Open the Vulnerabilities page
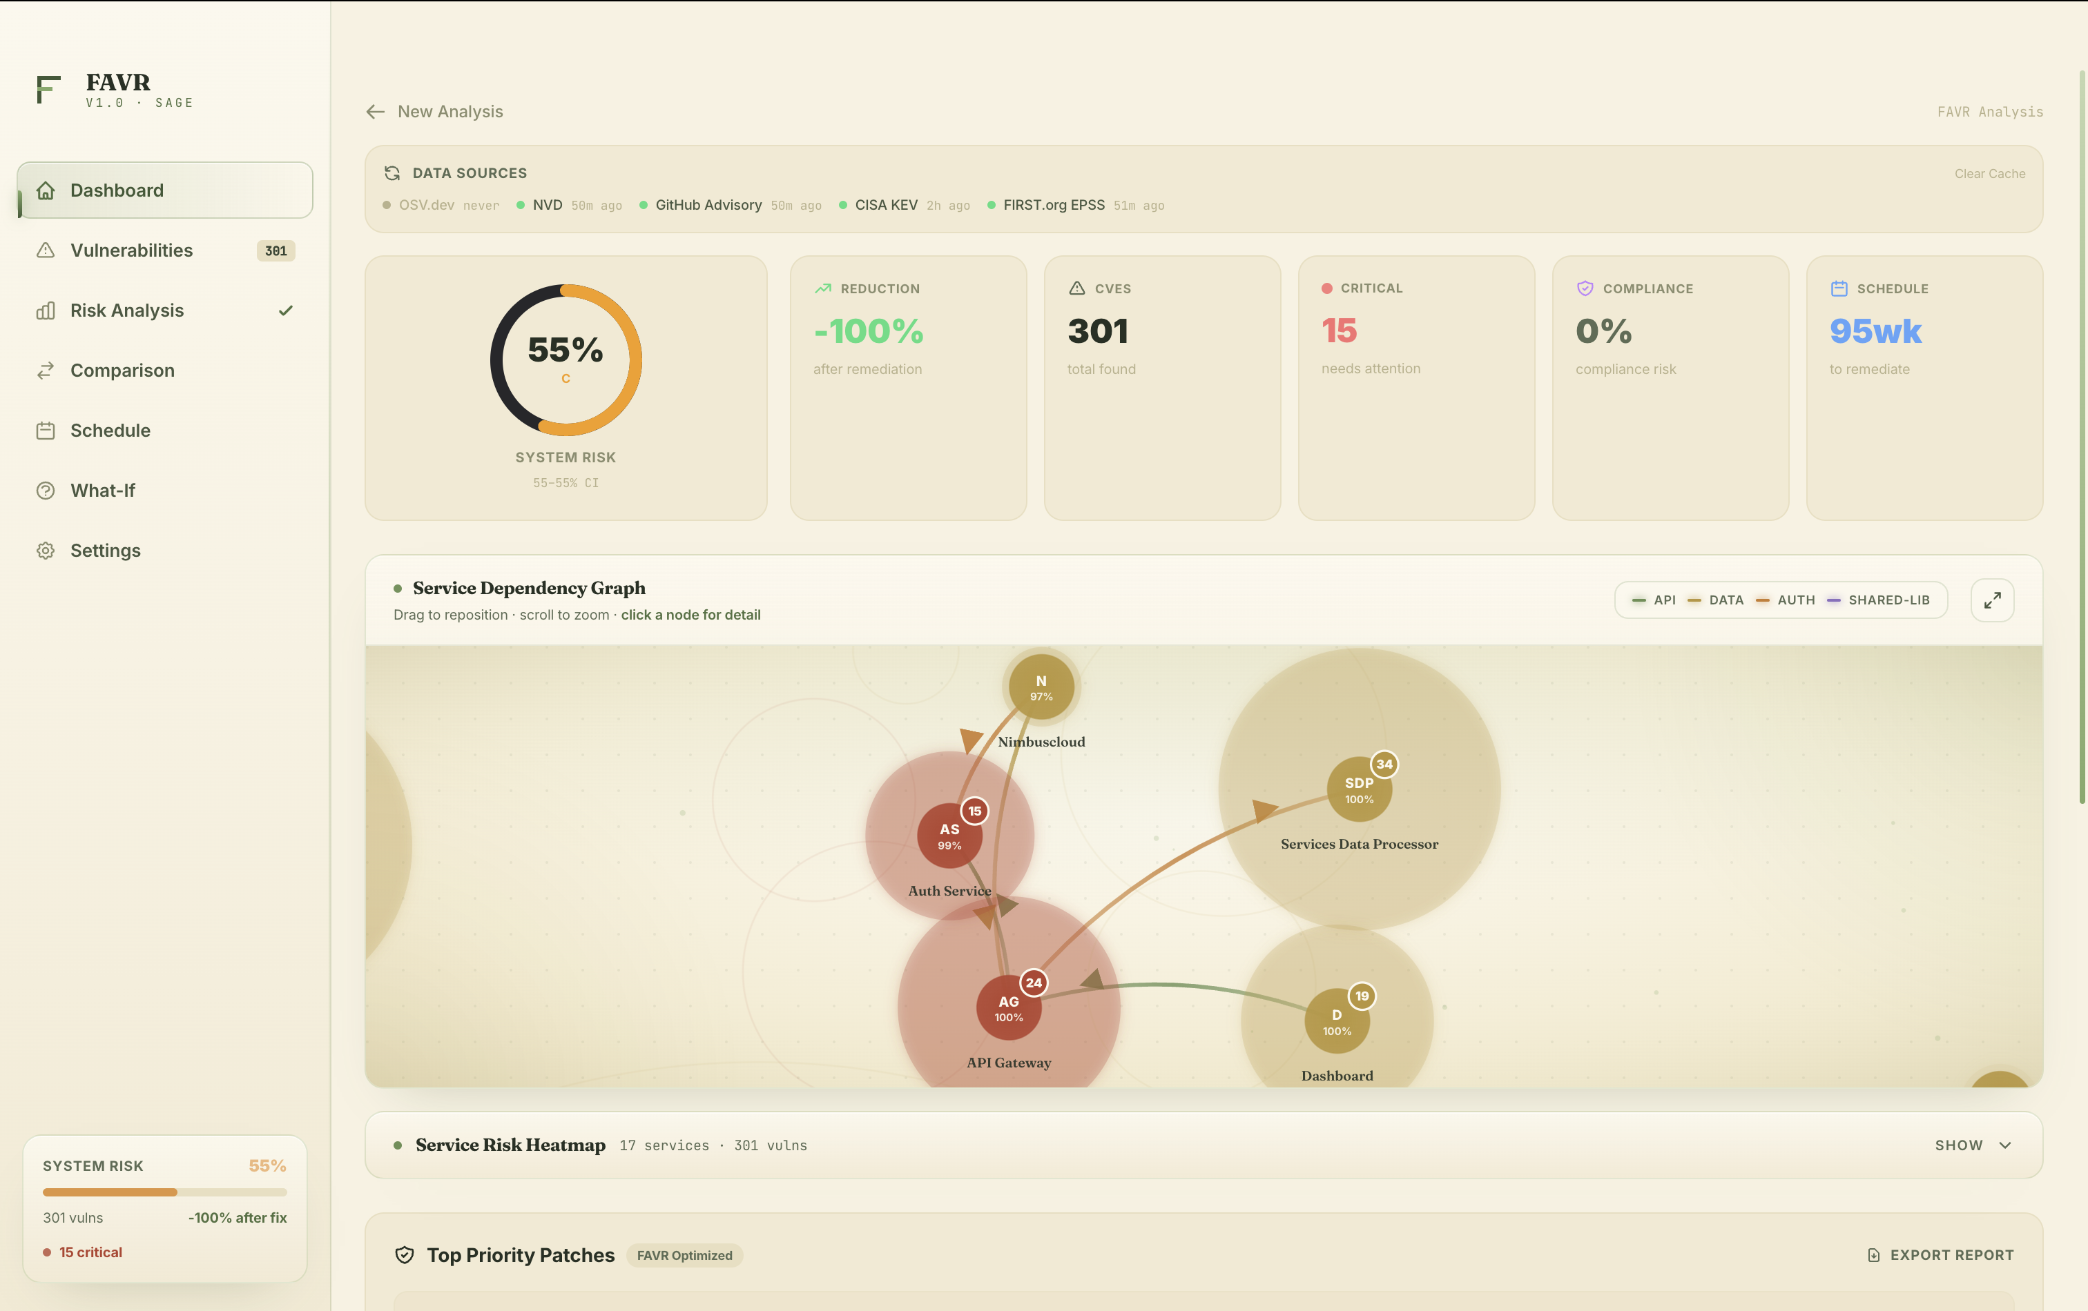Image resolution: width=2088 pixels, height=1311 pixels. click(132, 250)
